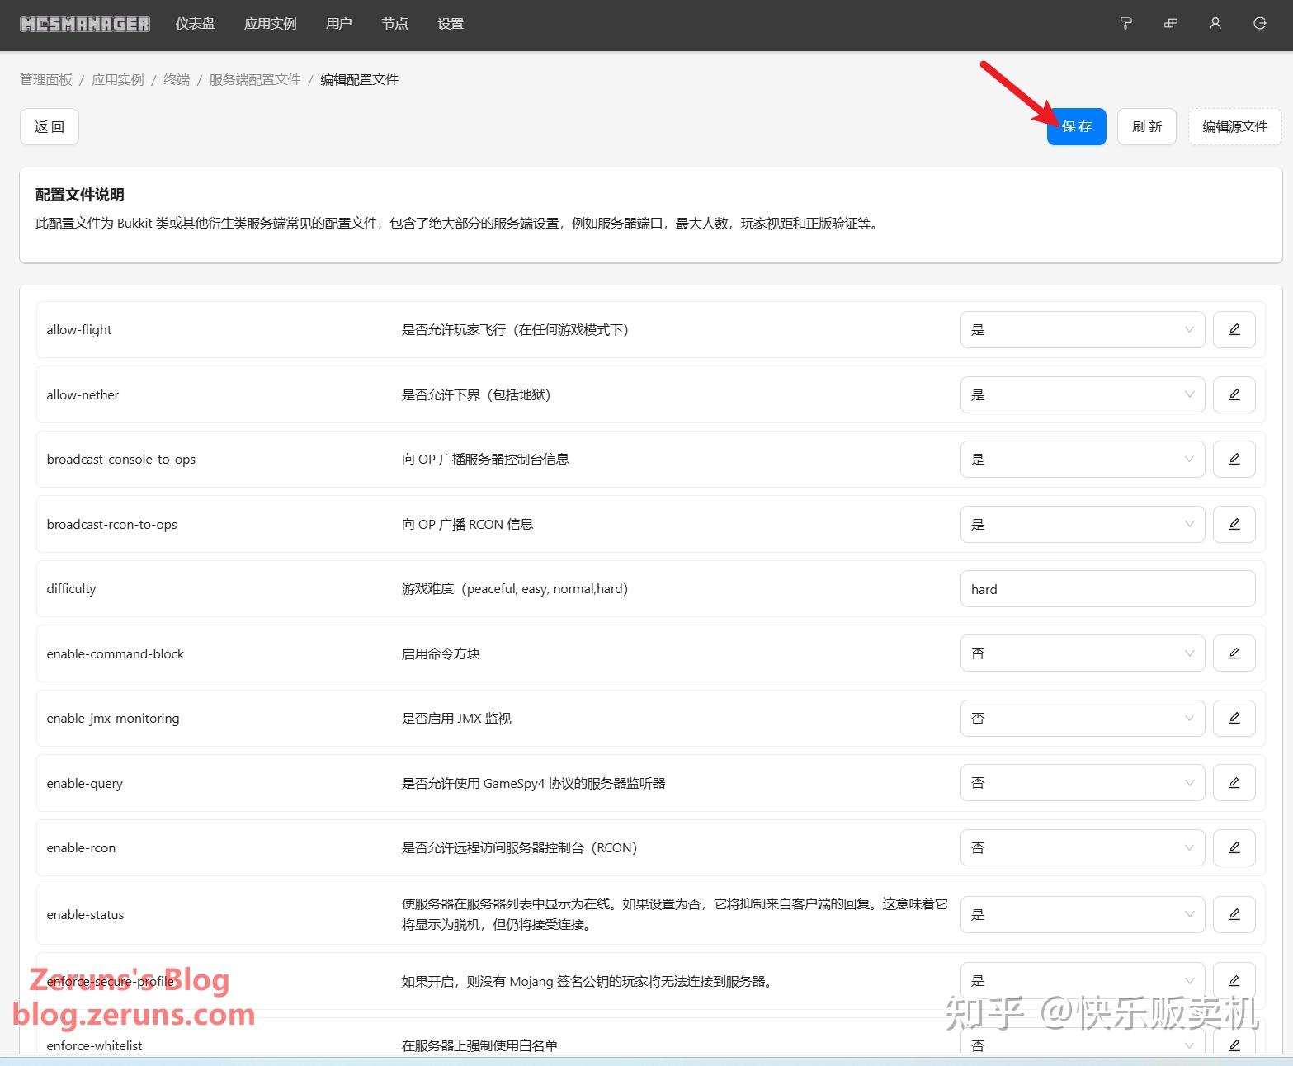Go to 终端 breadcrumb link
This screenshot has height=1066, width=1293.
pos(177,79)
